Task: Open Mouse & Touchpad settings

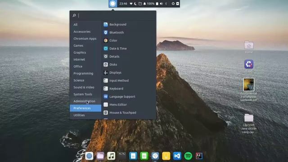Action: click(x=128, y=112)
